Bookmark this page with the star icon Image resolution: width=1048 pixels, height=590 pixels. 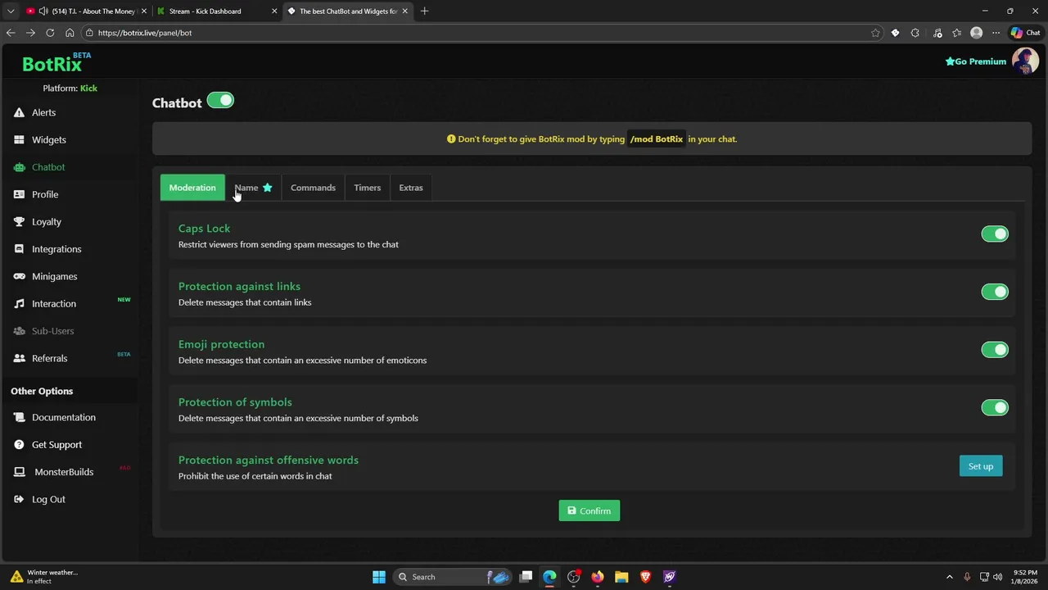[x=875, y=33]
